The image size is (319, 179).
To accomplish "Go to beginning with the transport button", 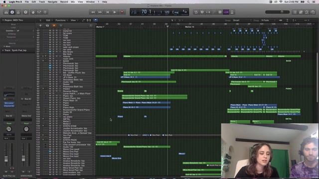I will pyautogui.click(x=108, y=12).
